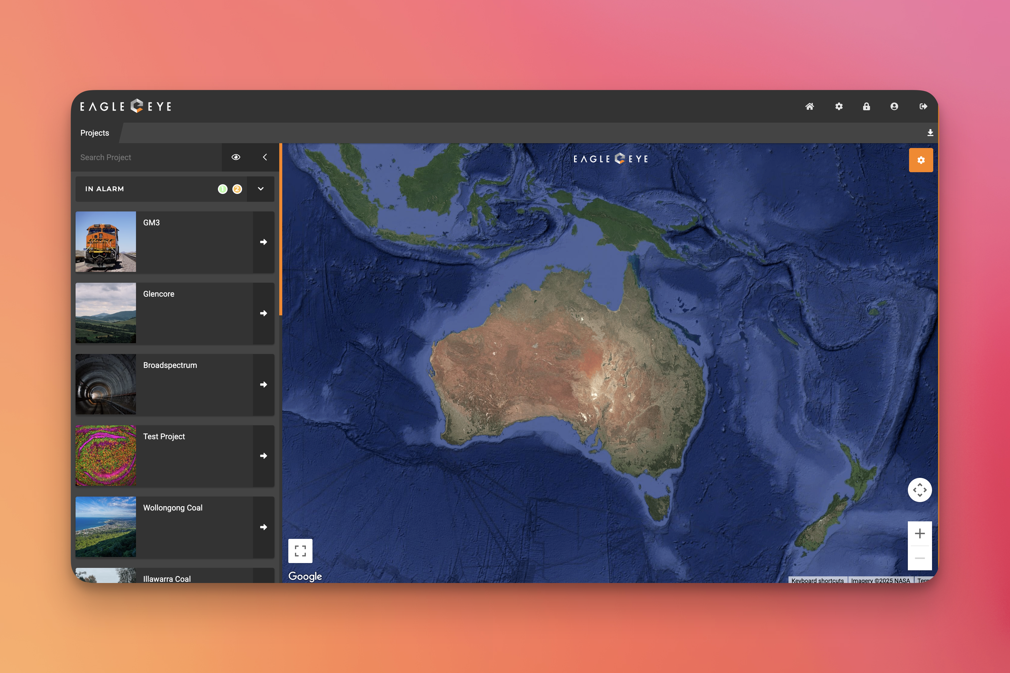
Task: Toggle the eye visibility icon beside Search Project
Action: 236,157
